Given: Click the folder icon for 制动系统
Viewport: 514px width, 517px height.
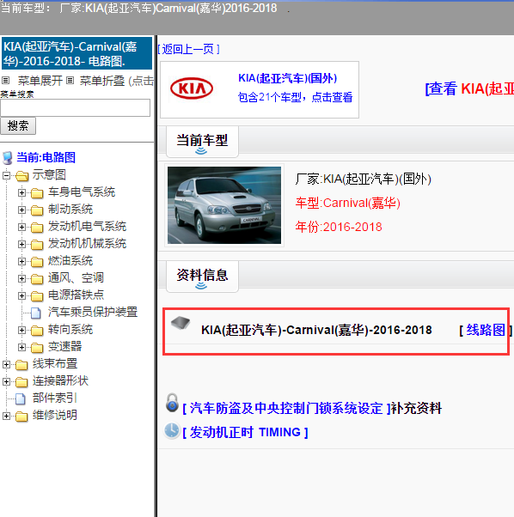Looking at the screenshot, I should coord(37,210).
